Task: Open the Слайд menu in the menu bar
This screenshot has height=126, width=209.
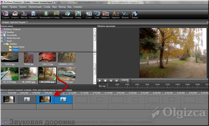Action: pyautogui.click(x=47, y=7)
